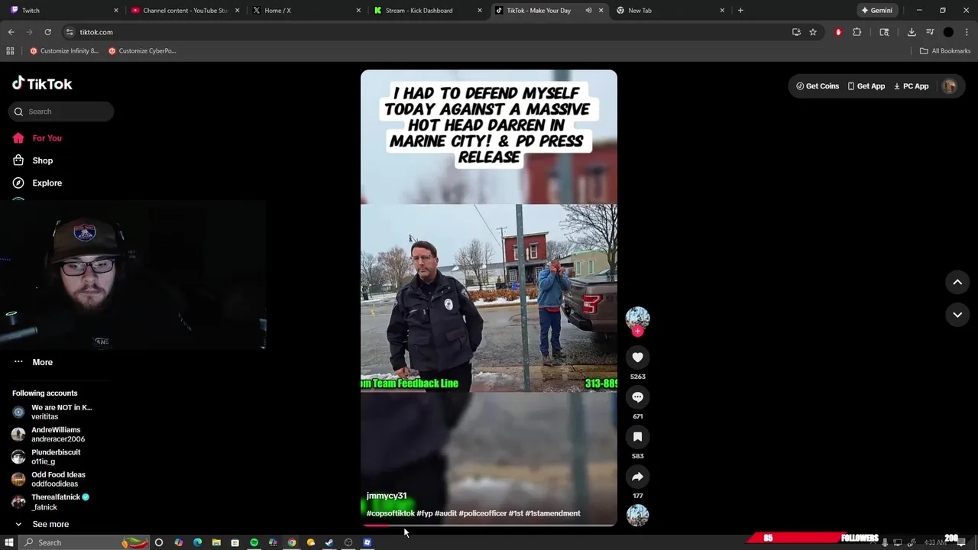978x550 pixels.
Task: Open File Explorer from the taskbar
Action: 216,542
